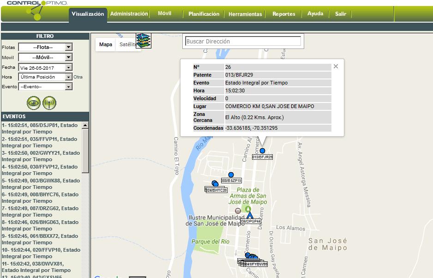Open the map layers stack icon
The image size is (433, 278).
pos(143,41)
